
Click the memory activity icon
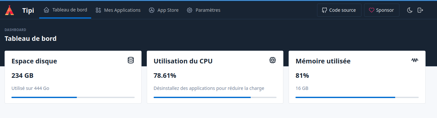coord(415,60)
